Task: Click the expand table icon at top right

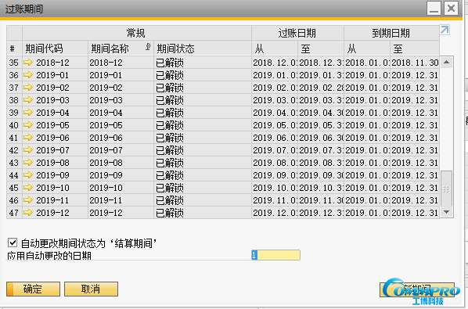Action: [x=445, y=30]
